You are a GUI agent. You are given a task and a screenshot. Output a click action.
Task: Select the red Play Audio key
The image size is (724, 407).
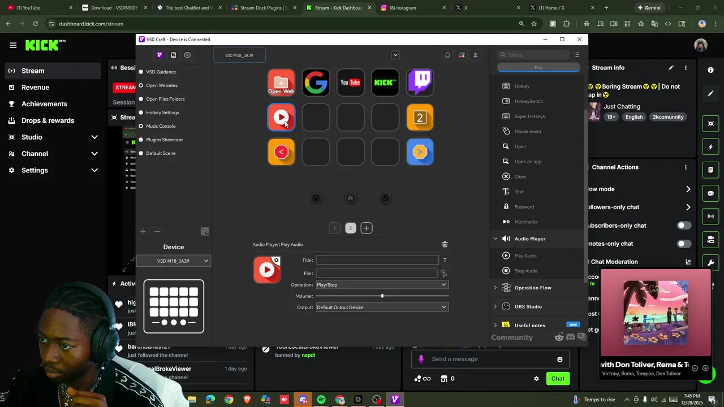click(x=281, y=117)
